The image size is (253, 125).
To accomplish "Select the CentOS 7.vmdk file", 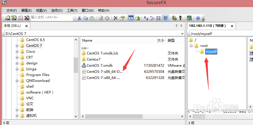I will coord(100,65).
